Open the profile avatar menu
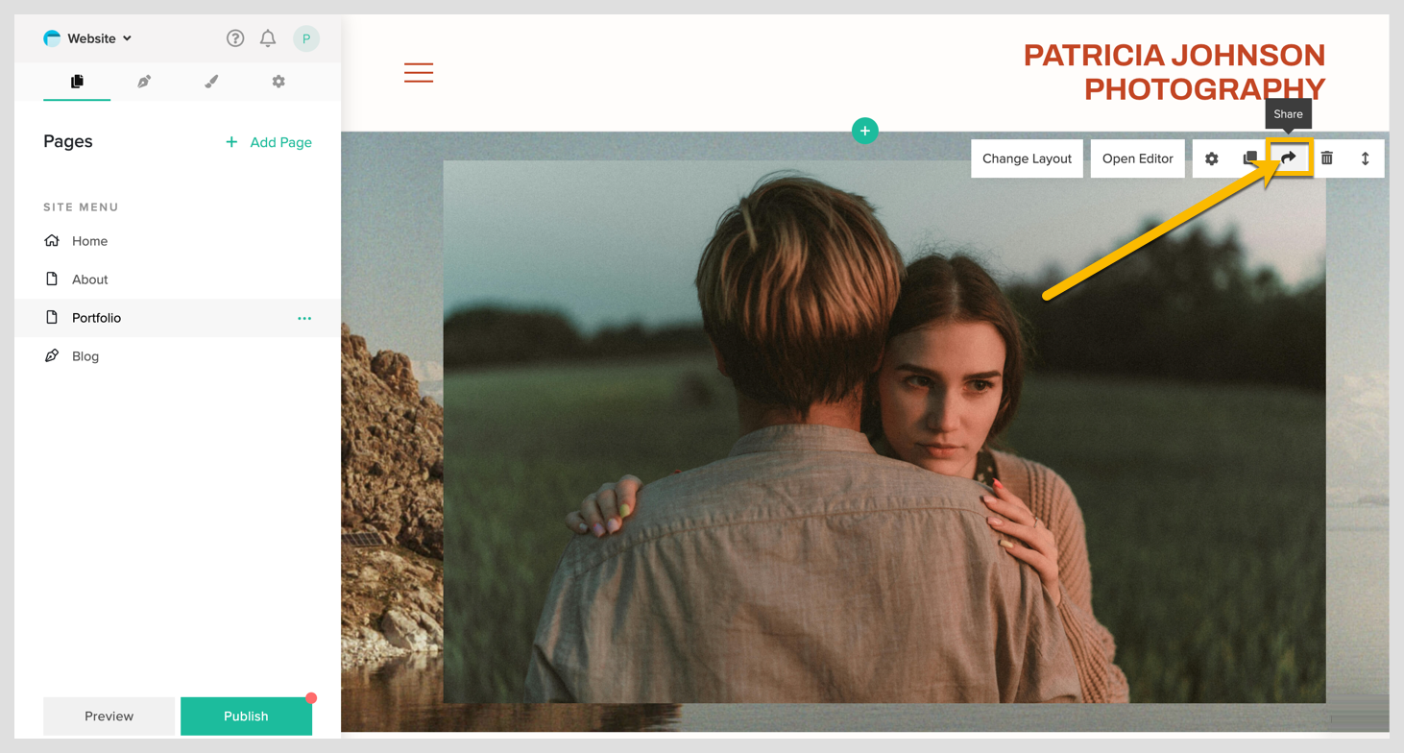The image size is (1404, 753). tap(306, 38)
